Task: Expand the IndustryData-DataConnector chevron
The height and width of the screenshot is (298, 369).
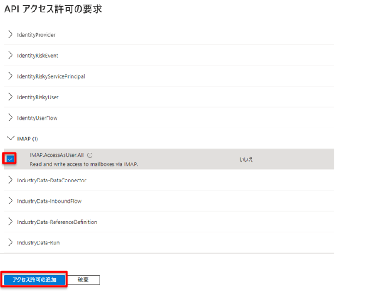Action: coord(10,180)
